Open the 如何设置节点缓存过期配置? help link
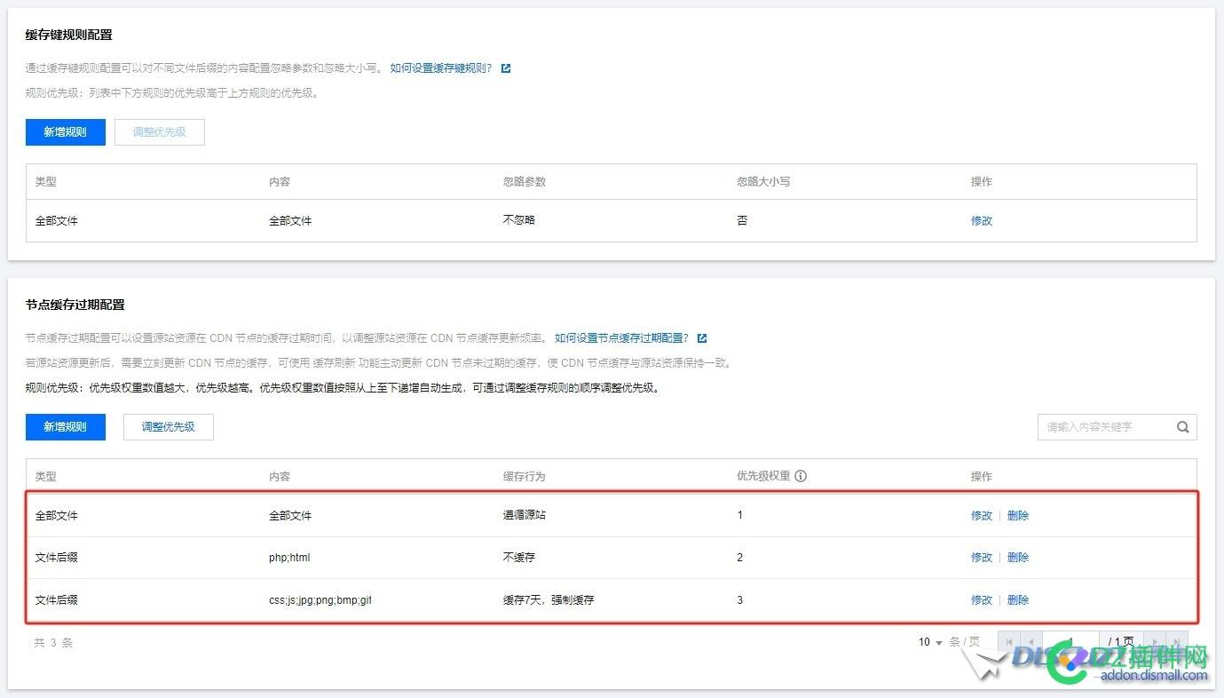Image resolution: width=1224 pixels, height=698 pixels. [x=621, y=338]
